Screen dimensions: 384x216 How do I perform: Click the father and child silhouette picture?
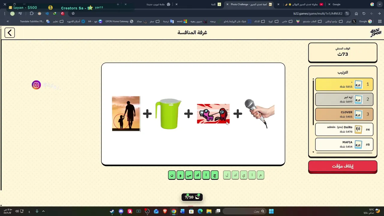(x=126, y=114)
